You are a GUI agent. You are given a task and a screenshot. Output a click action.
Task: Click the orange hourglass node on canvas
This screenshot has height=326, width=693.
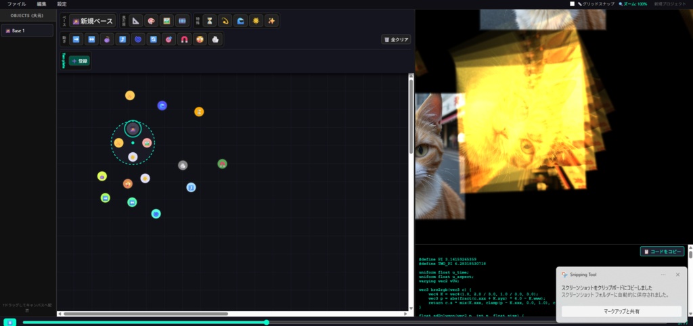click(200, 112)
